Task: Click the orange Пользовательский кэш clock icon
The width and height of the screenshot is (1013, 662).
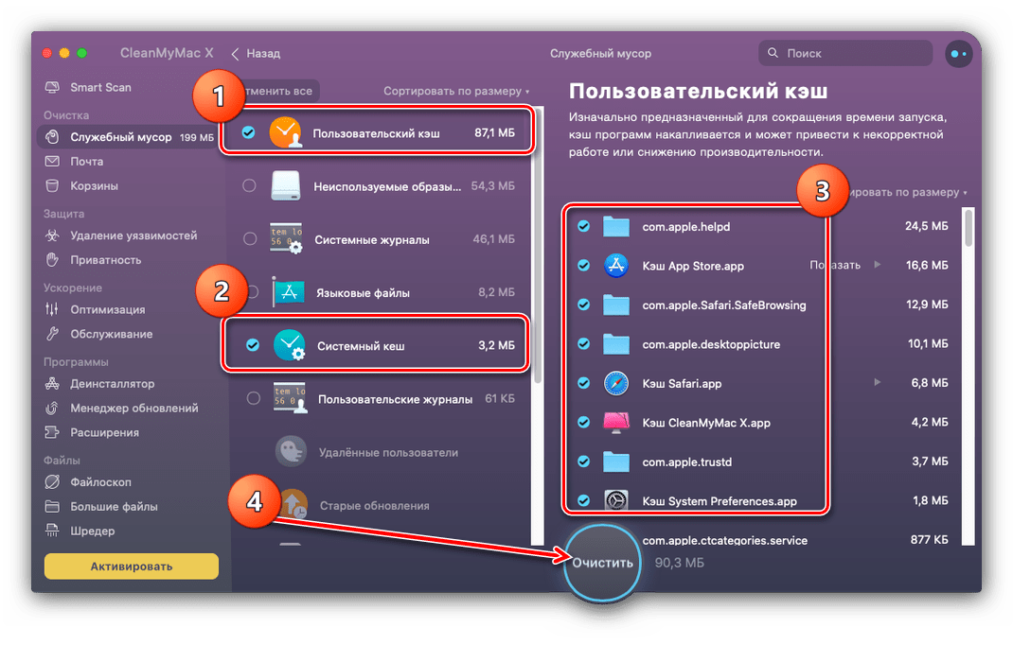Action: pos(285,132)
